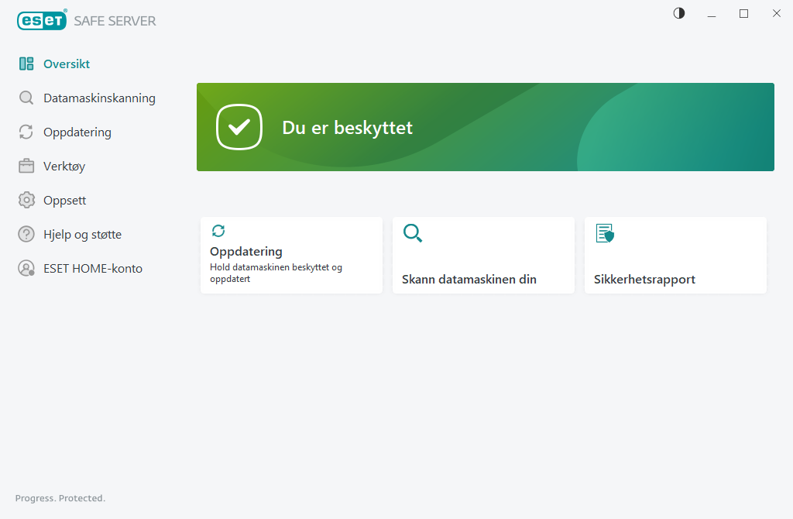Click the magnifier icon on the scan tile

413,233
